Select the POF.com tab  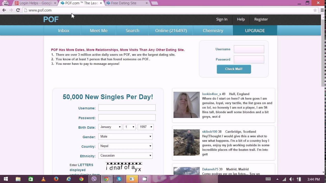click(81, 3)
